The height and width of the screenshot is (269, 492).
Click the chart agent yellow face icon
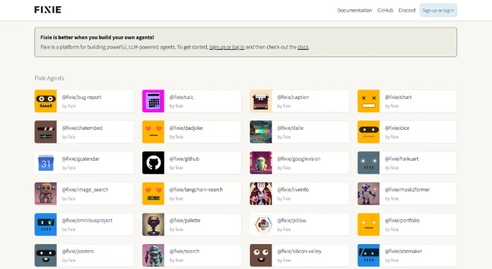point(369,101)
